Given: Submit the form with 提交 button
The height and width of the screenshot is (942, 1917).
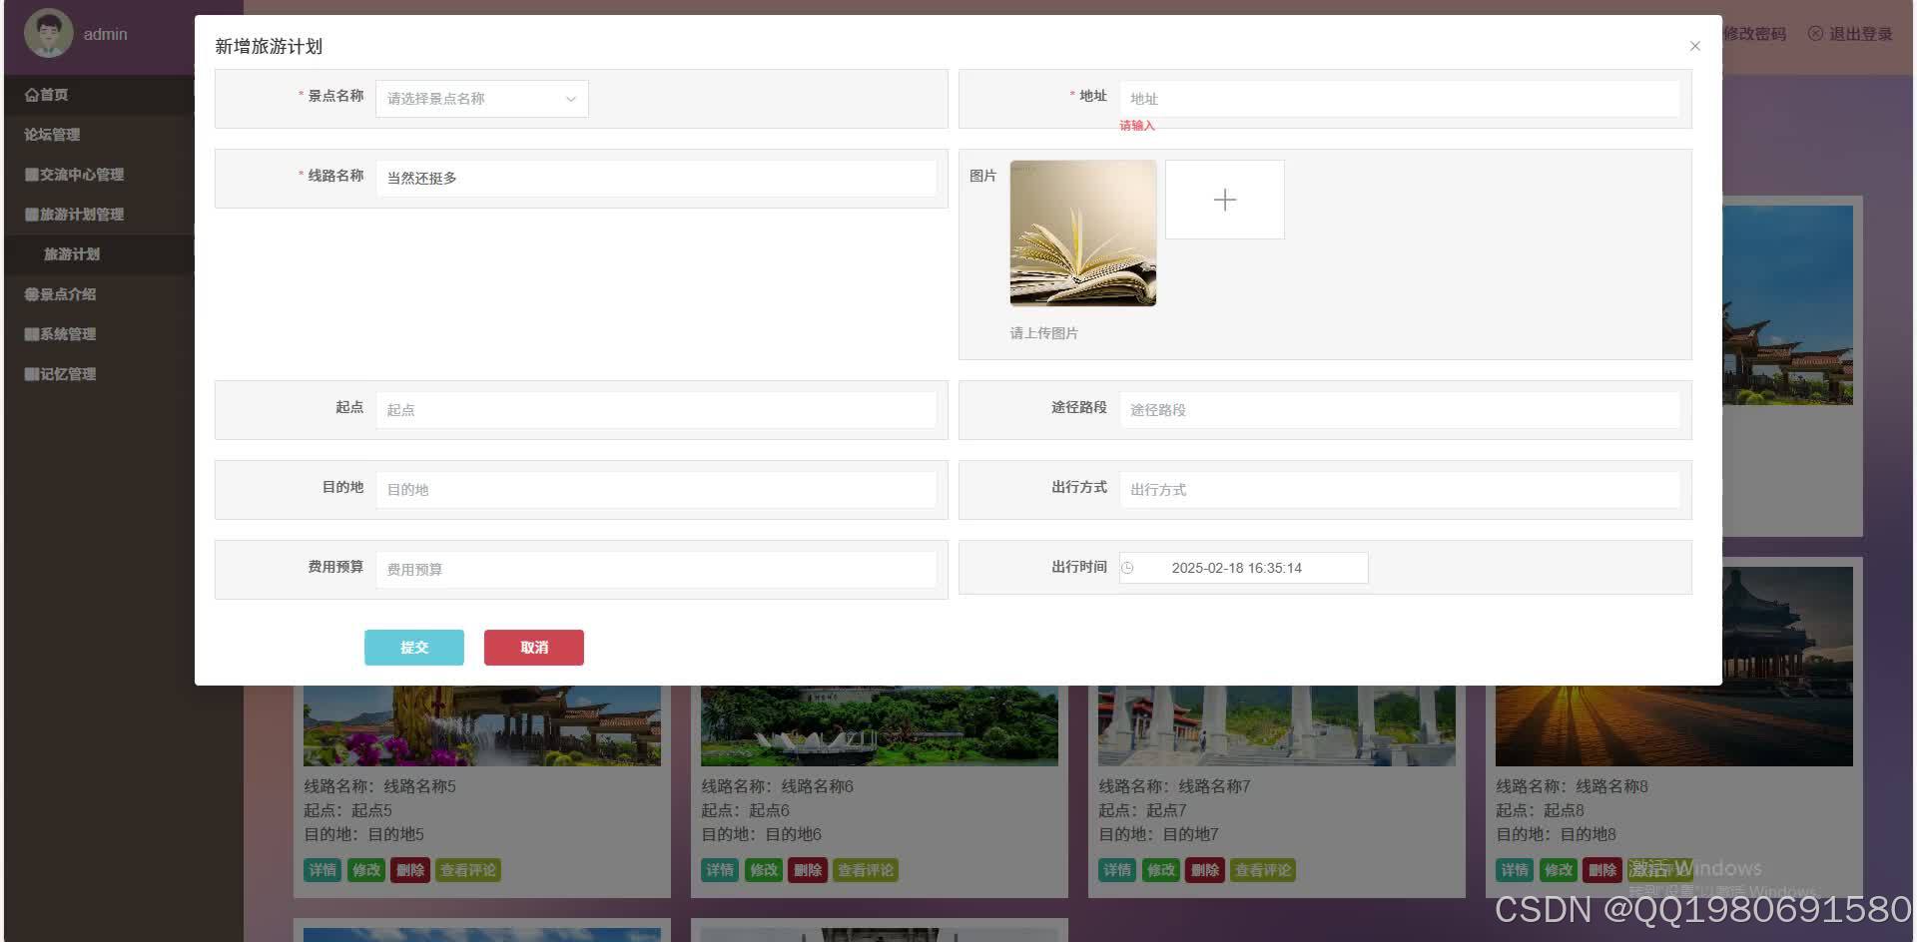Looking at the screenshot, I should pos(414,648).
